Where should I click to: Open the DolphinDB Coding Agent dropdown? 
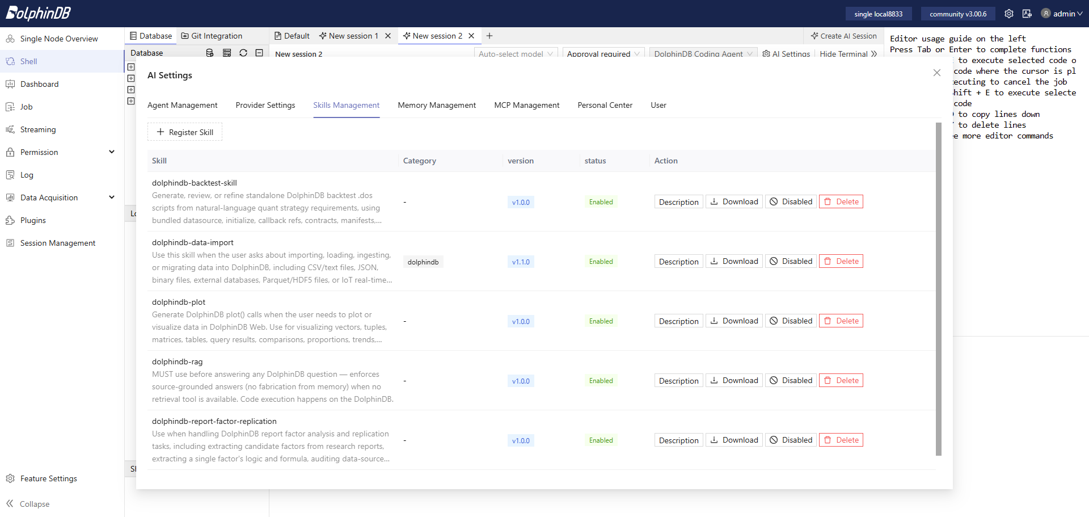703,53
